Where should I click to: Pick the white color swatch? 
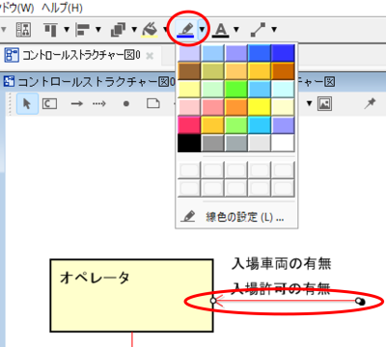click(x=283, y=143)
